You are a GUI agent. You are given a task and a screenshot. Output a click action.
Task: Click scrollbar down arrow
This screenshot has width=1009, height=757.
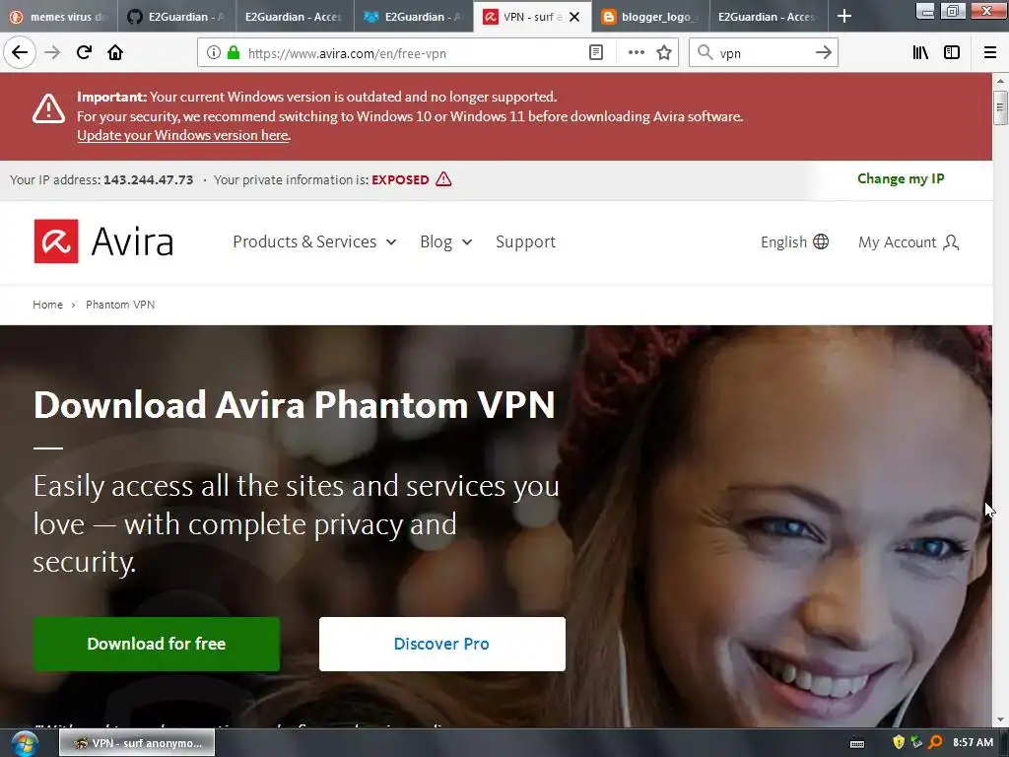(1000, 721)
